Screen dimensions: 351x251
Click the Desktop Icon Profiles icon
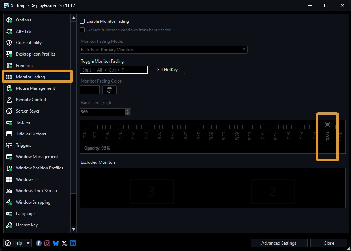click(9, 54)
